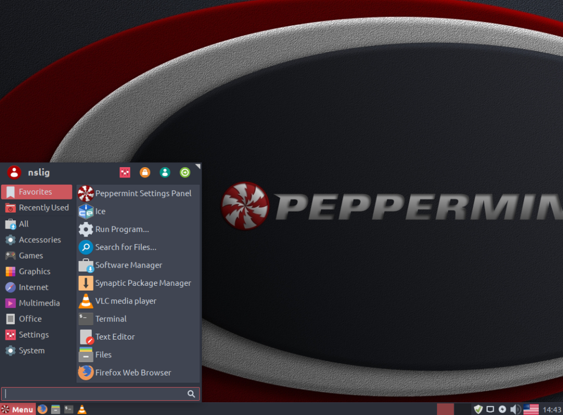Open the Office category
563x415 pixels.
click(x=37, y=319)
